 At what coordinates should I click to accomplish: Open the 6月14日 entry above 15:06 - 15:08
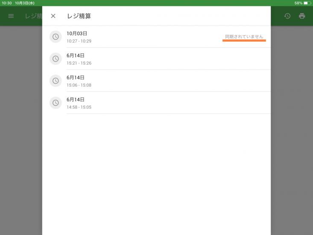click(76, 77)
